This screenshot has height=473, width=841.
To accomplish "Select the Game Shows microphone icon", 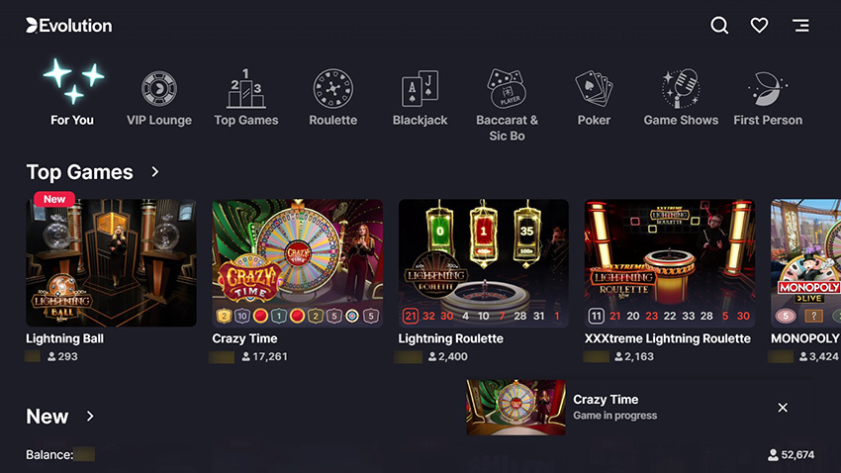I will [x=681, y=88].
